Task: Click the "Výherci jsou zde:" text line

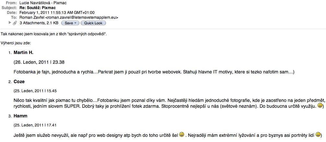Action: [16, 43]
